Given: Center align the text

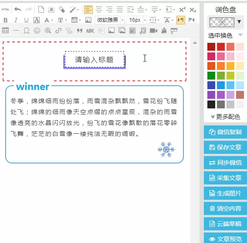Looking at the screenshot, I should click(99, 10).
